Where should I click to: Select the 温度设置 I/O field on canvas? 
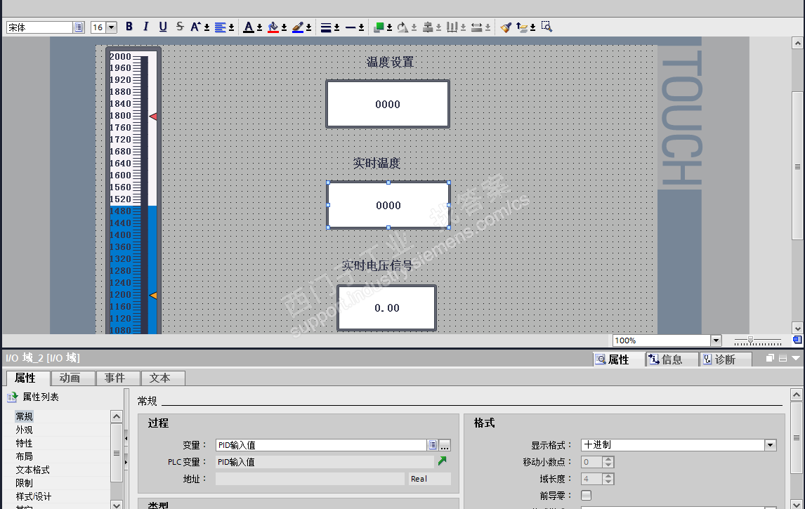click(388, 104)
